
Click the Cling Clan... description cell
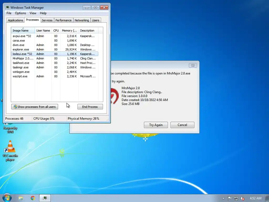pos(88,58)
